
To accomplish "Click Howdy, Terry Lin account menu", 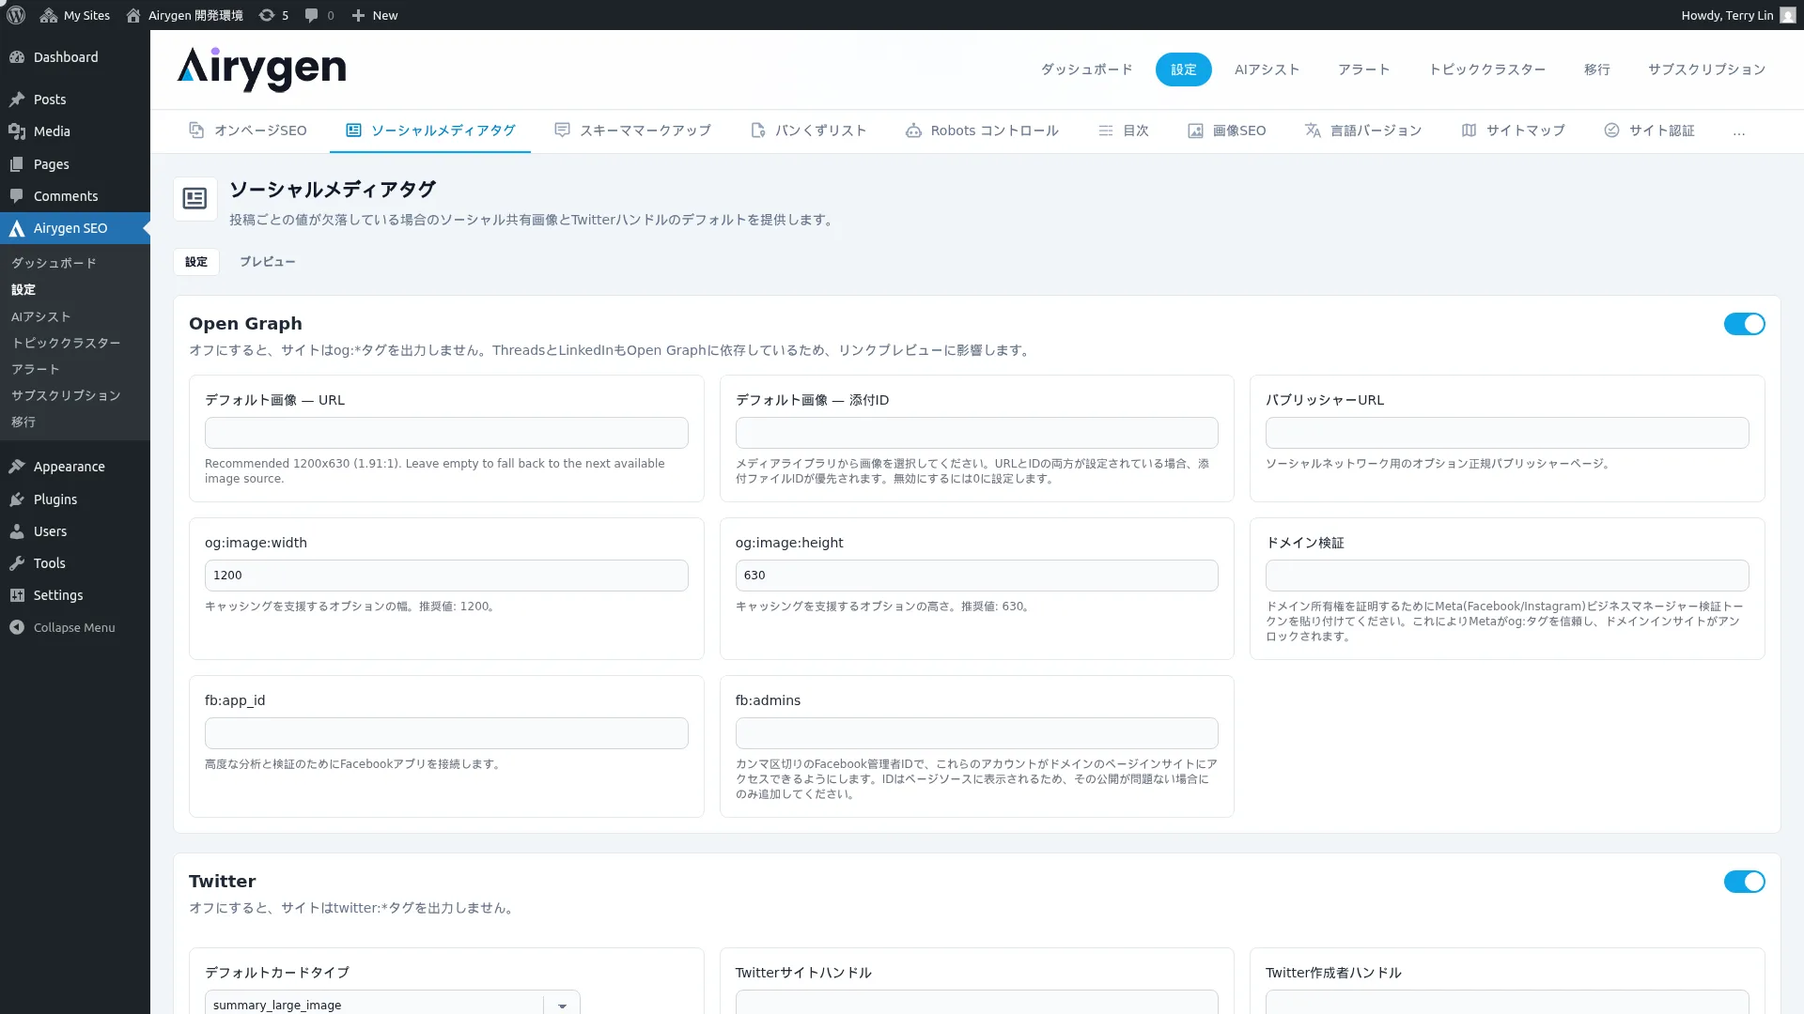I will (x=1737, y=15).
